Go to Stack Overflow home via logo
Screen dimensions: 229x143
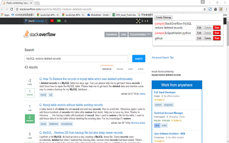point(40,34)
